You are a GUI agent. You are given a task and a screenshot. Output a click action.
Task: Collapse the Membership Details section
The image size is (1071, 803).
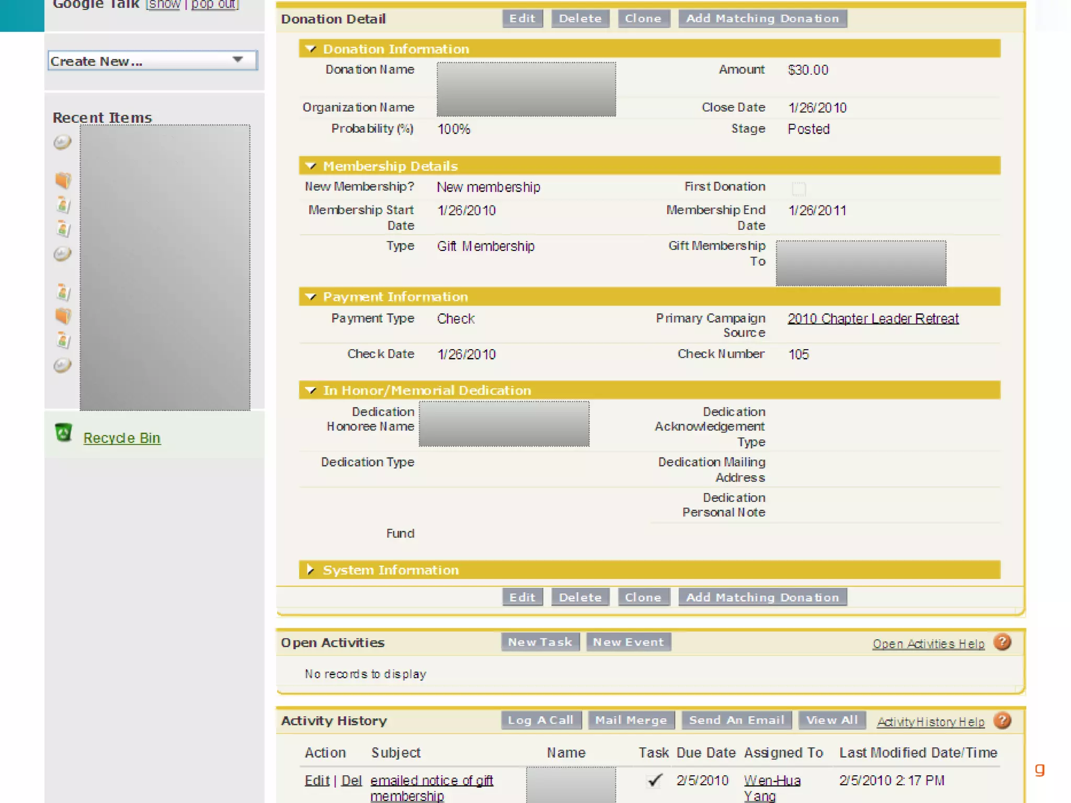coord(311,166)
